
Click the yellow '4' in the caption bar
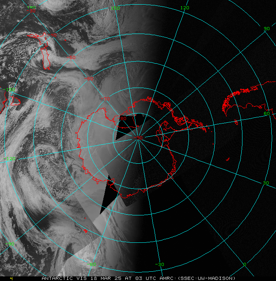tap(12, 279)
